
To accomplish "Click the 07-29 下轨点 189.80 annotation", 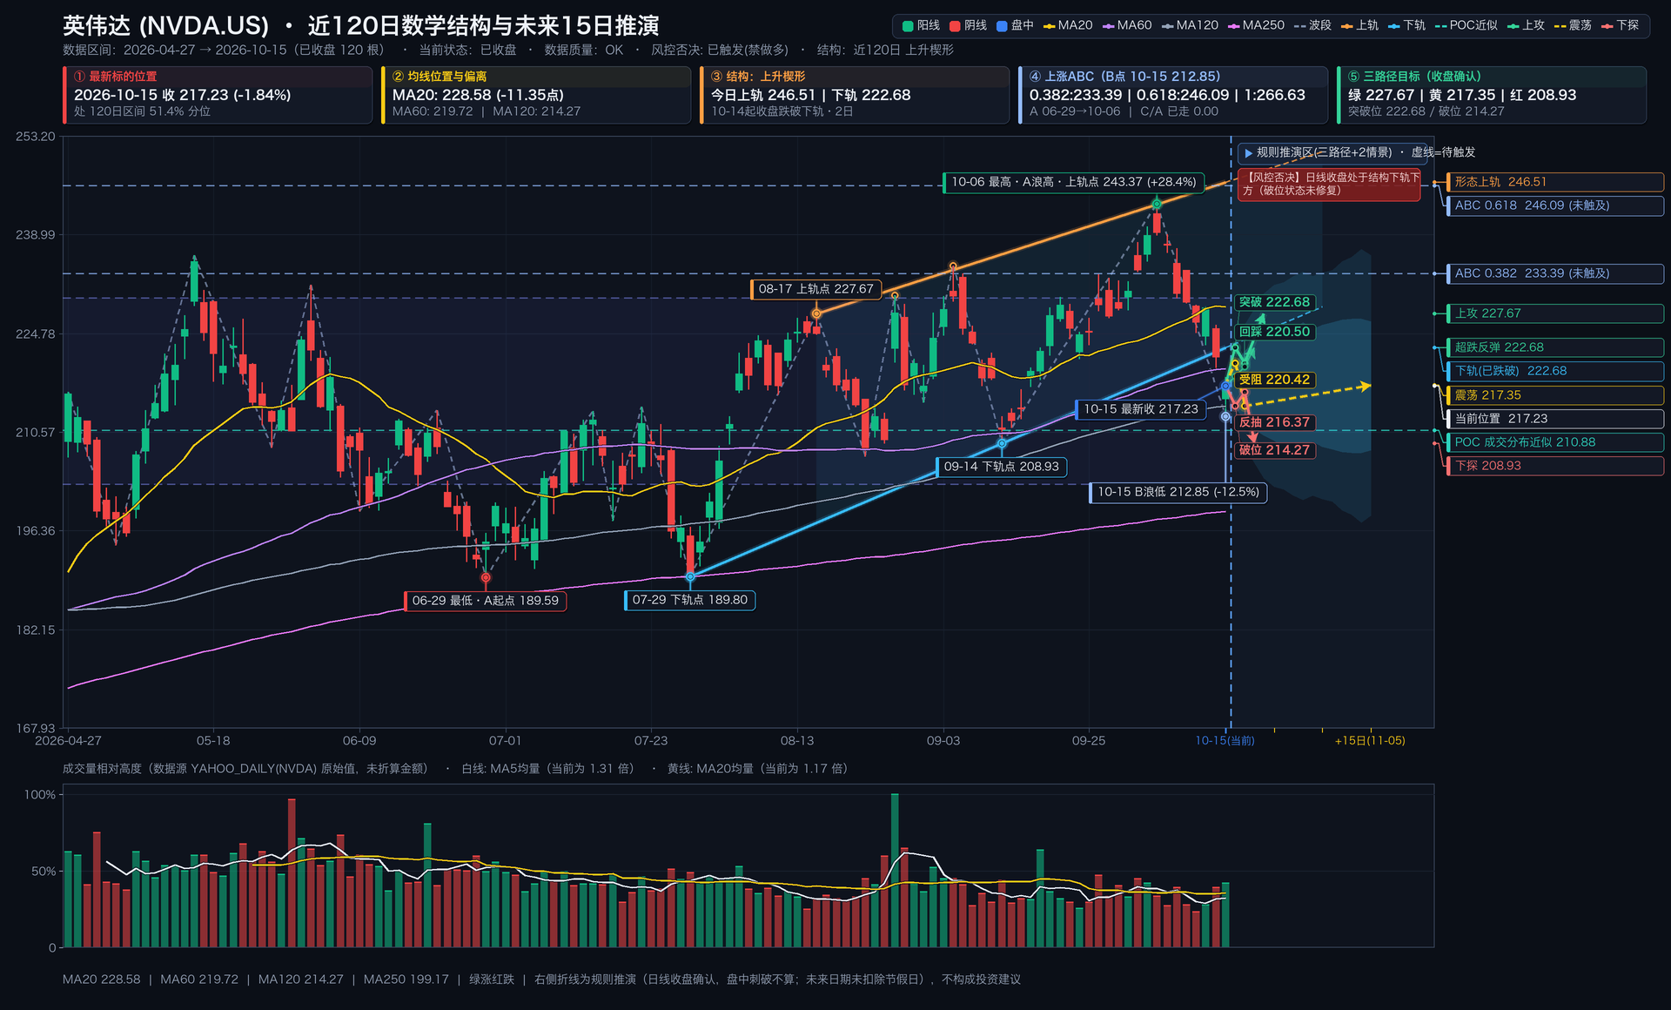I will coord(689,600).
